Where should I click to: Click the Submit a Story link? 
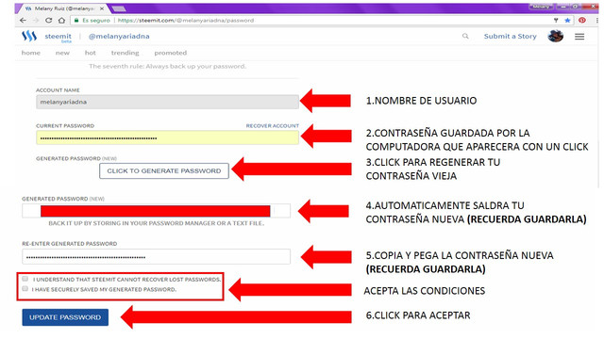510,36
